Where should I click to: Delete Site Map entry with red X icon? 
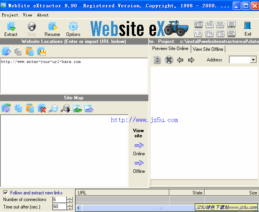click(41, 108)
